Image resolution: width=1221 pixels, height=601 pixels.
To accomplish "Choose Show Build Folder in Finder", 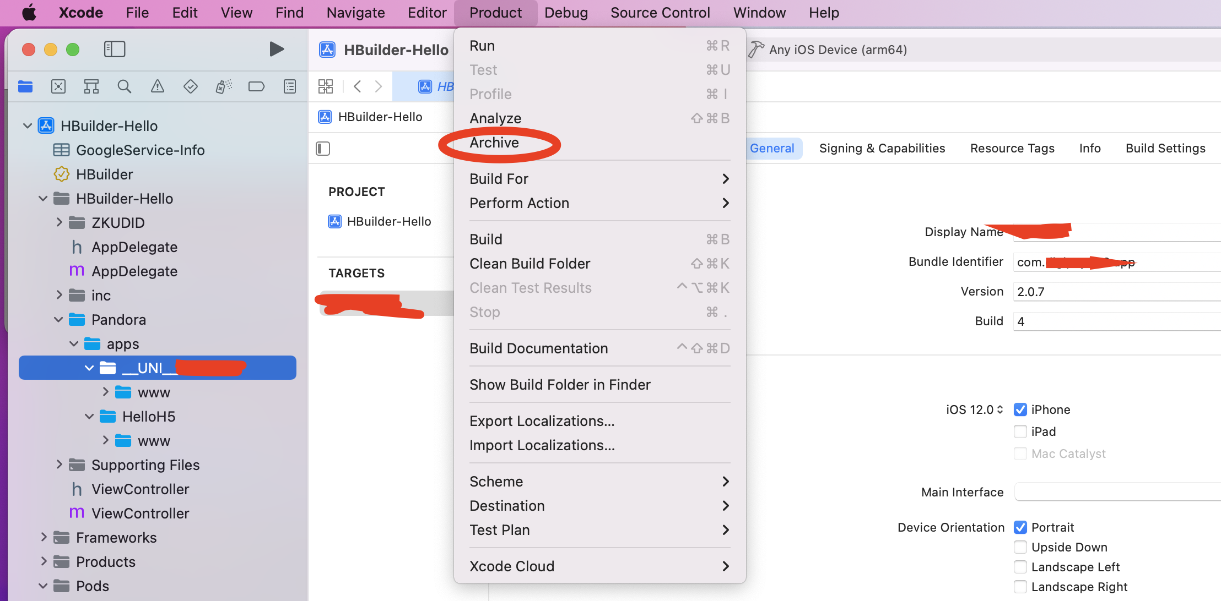I will 599,385.
